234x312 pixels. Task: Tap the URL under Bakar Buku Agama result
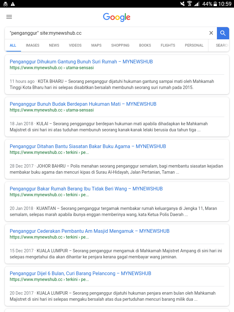pos(49,152)
